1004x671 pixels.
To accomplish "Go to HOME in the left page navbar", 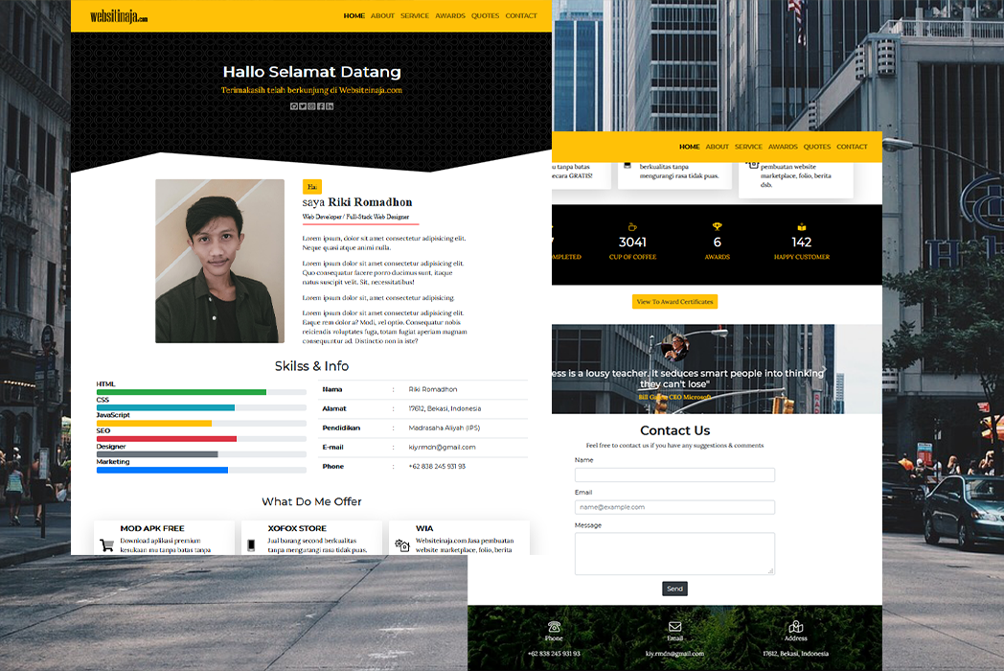I will pyautogui.click(x=354, y=16).
